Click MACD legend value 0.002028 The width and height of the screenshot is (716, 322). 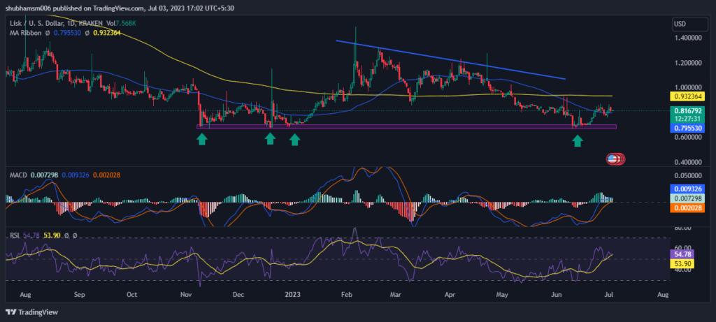click(x=106, y=175)
